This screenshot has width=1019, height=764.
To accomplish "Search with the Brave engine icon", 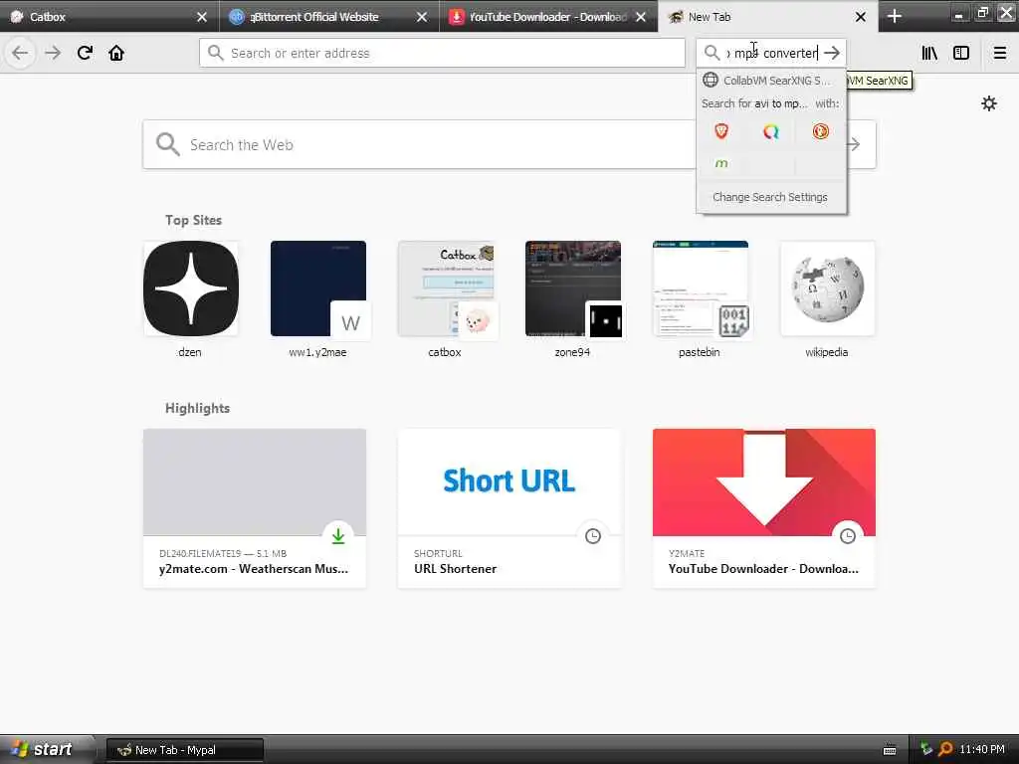I will tap(721, 131).
